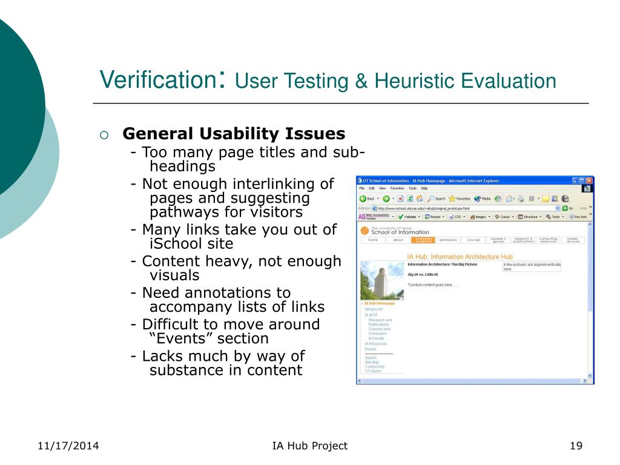Click the Home icon in browser toolbar
620x465 pixels.
[x=420, y=199]
